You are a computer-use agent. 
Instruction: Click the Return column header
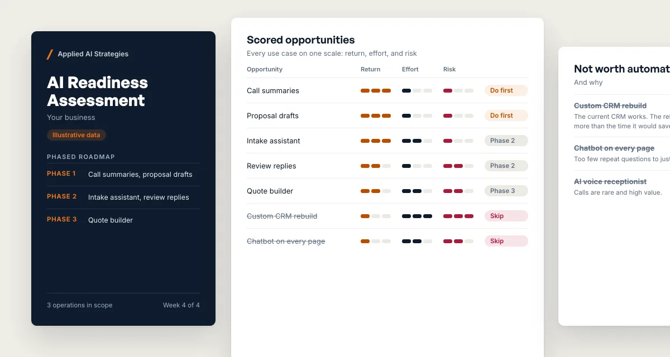pos(371,70)
